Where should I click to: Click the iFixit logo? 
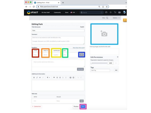32,12
